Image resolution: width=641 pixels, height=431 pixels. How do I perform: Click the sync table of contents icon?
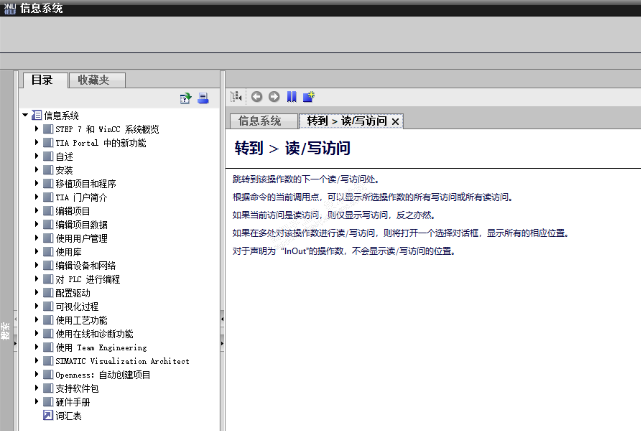coord(236,97)
